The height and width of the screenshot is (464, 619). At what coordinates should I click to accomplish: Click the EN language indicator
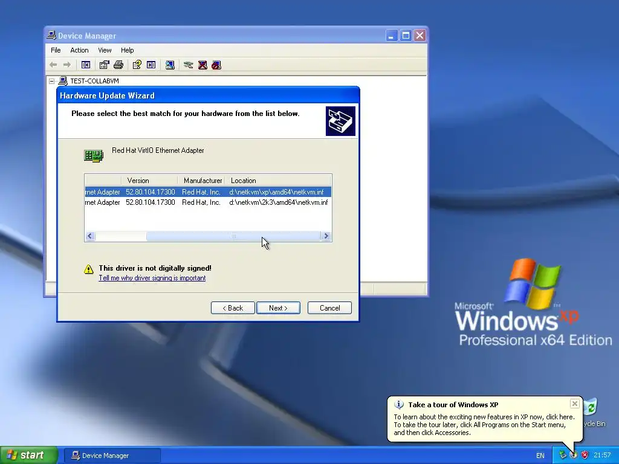[540, 456]
